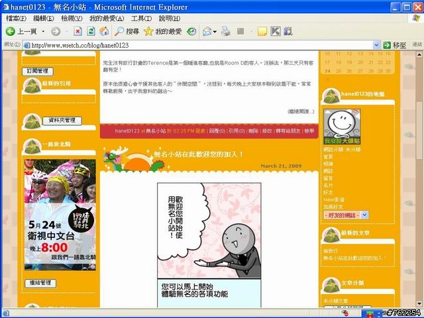
Task: Open the 說明(H) menu
Action: [x=170, y=19]
